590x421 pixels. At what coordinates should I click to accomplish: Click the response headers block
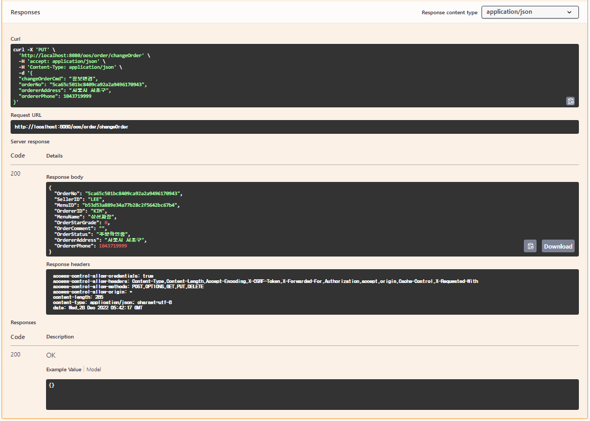[312, 292]
